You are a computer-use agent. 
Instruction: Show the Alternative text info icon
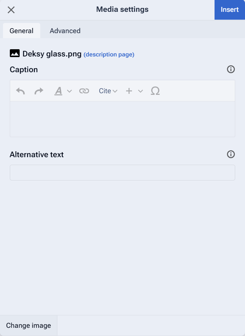click(231, 154)
